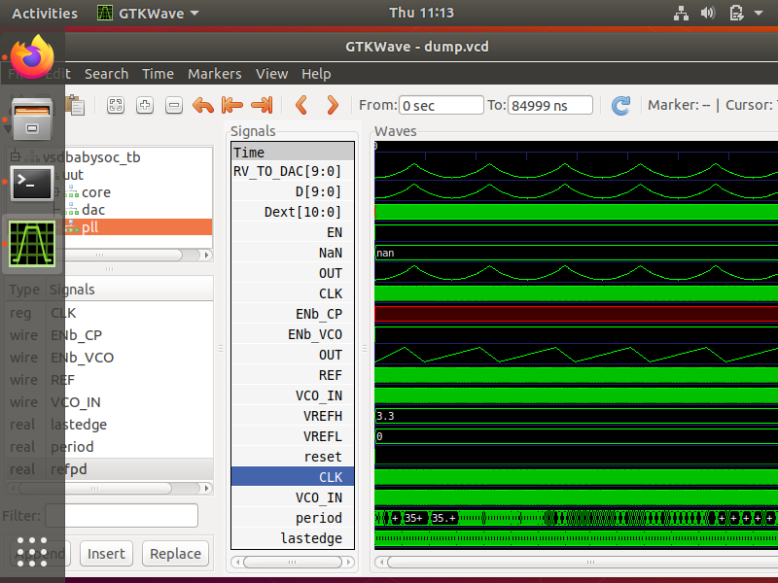Click Zoom Out minus icon
778x583 pixels.
click(174, 105)
